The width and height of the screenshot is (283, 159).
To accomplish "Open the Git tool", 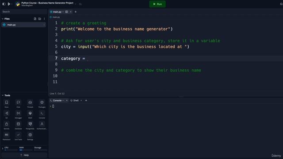I will pos(7,115).
